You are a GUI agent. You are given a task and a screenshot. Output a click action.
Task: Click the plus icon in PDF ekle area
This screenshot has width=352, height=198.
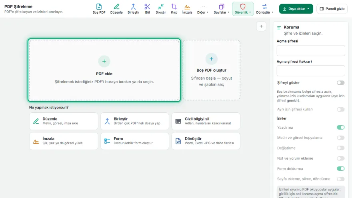coord(104,61)
